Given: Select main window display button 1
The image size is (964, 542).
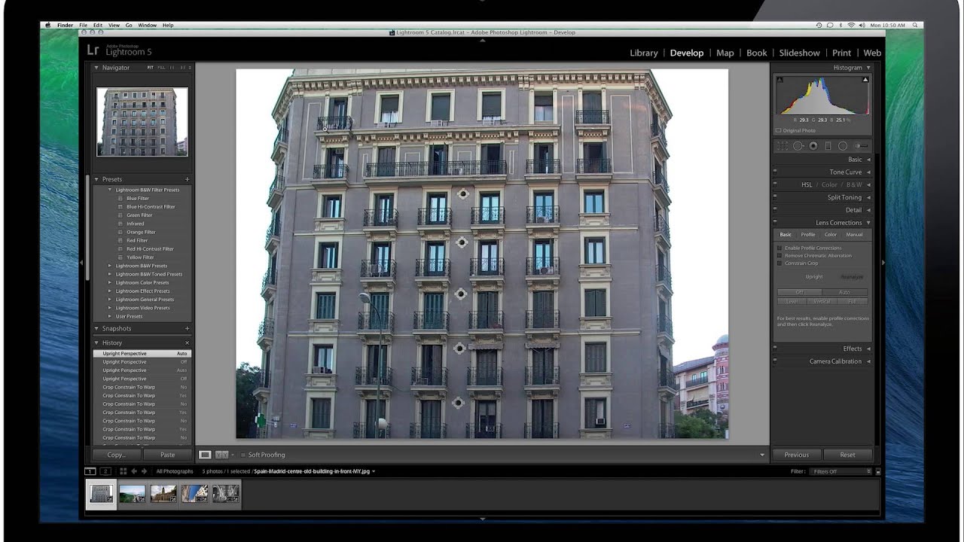Looking at the screenshot, I should pyautogui.click(x=90, y=471).
